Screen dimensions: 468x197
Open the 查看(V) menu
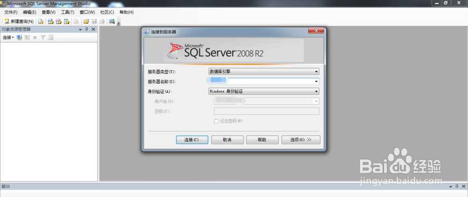[x=49, y=12]
